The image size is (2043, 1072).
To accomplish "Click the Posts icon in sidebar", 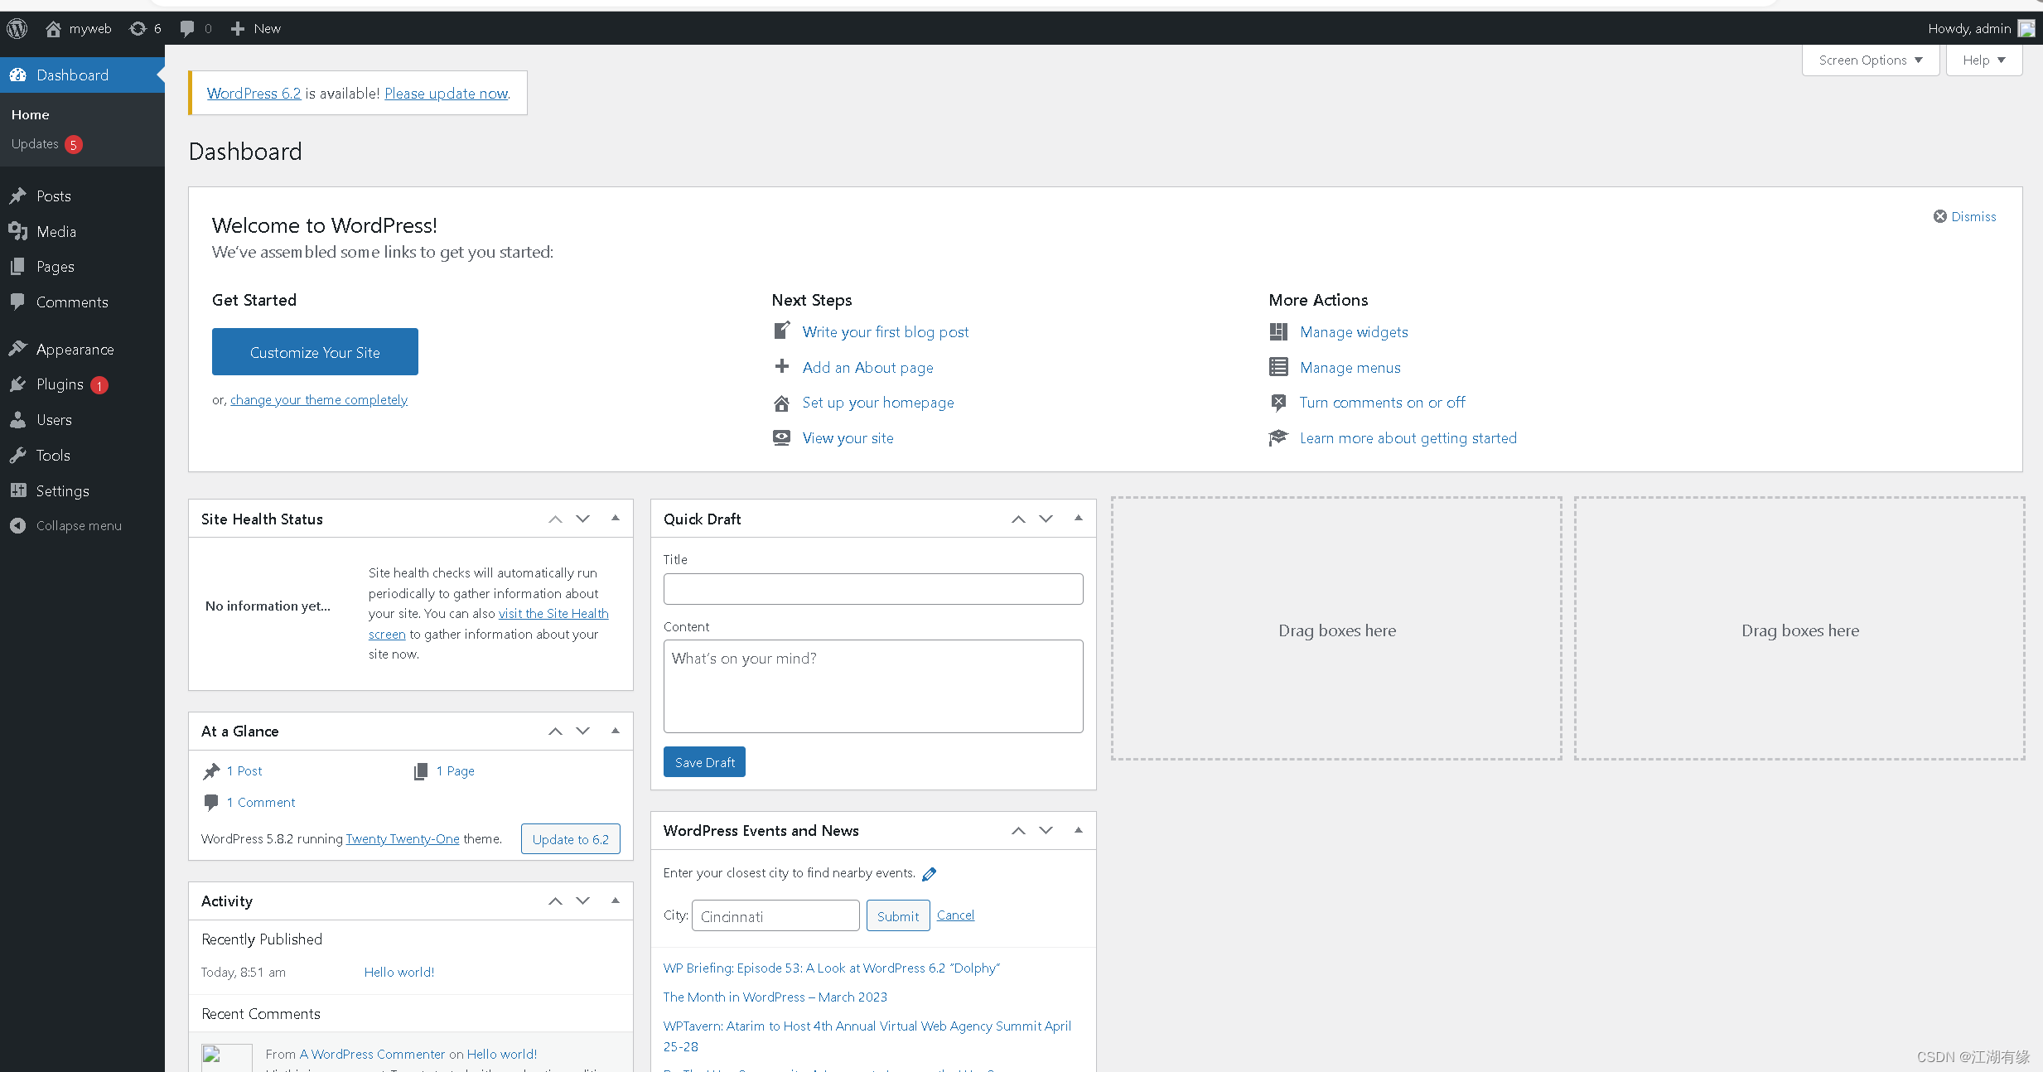I will click(x=20, y=196).
